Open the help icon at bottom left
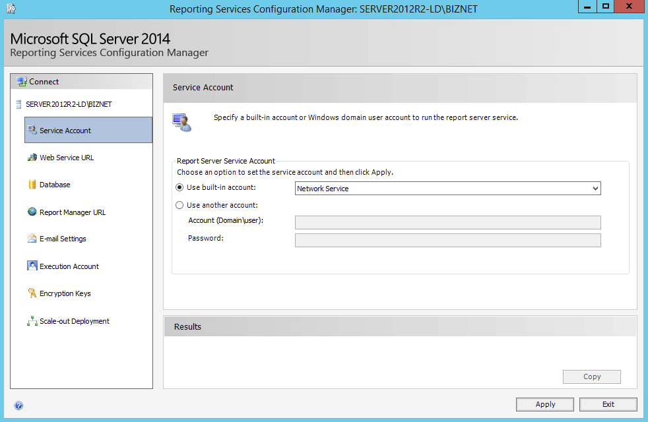Image resolution: width=648 pixels, height=422 pixels. tap(18, 406)
